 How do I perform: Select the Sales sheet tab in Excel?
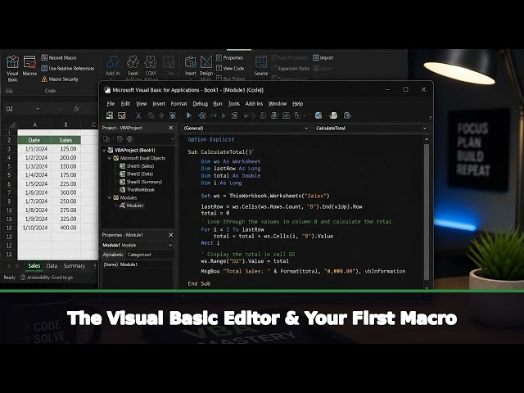click(34, 266)
